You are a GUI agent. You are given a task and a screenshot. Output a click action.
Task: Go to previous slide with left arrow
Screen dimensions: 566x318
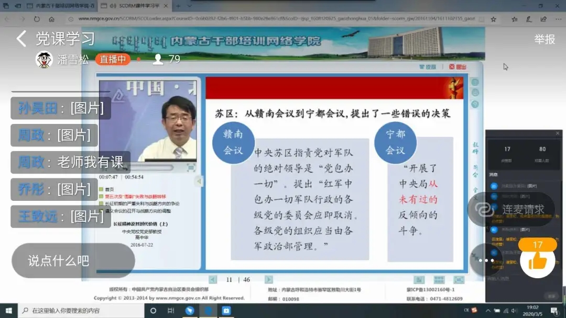point(213,279)
